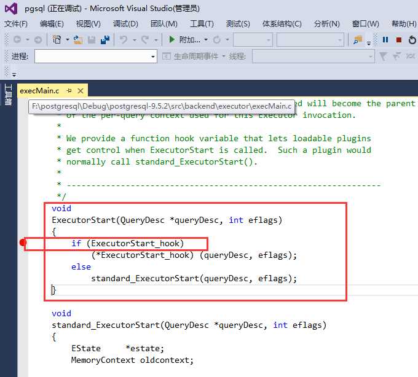Click the second toolbar row overflow arrow
The height and width of the screenshot is (377, 418).
click(x=14, y=75)
